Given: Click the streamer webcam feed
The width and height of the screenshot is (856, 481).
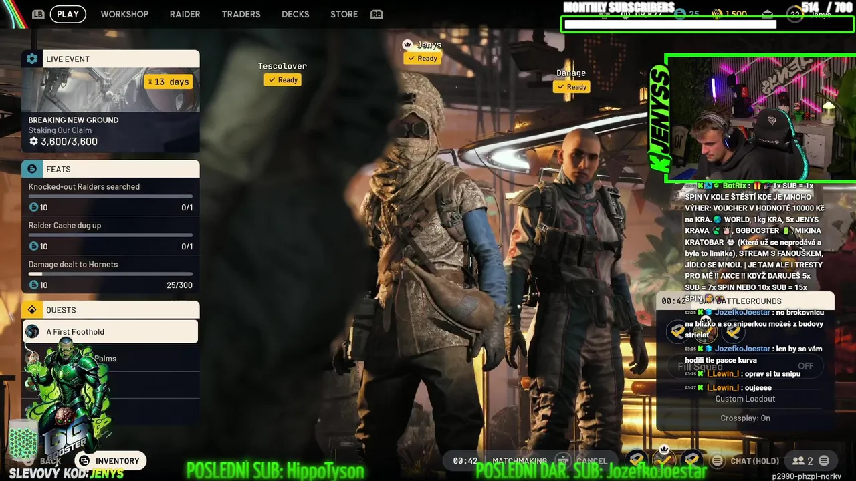Looking at the screenshot, I should [762, 119].
